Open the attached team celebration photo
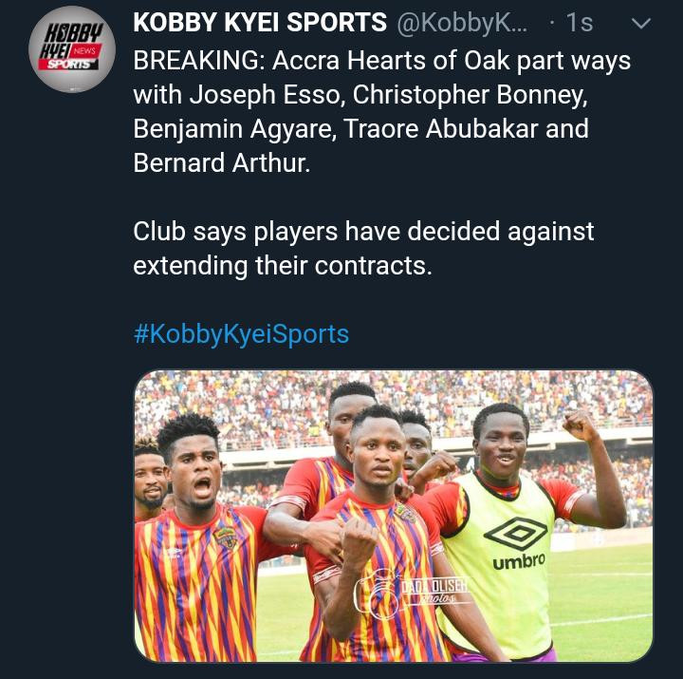 [x=394, y=516]
